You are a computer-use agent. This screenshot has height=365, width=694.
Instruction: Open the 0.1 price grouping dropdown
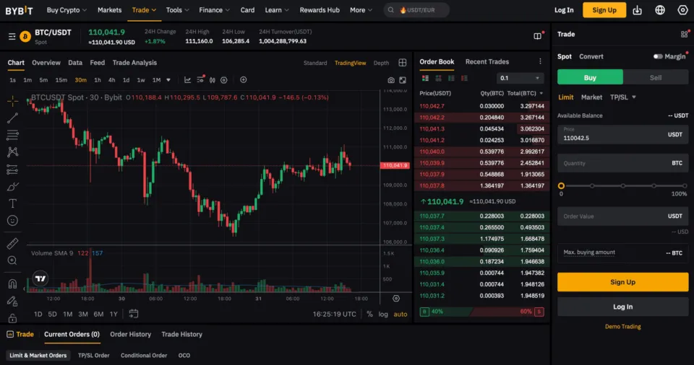520,78
